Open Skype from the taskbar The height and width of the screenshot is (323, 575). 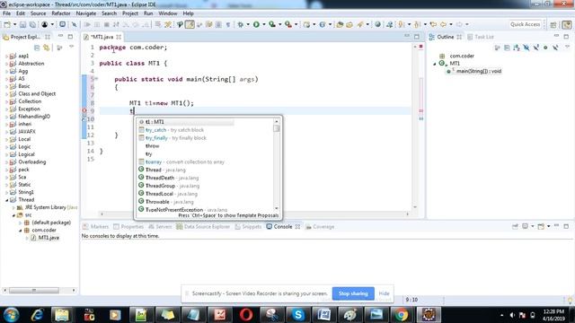click(x=297, y=315)
